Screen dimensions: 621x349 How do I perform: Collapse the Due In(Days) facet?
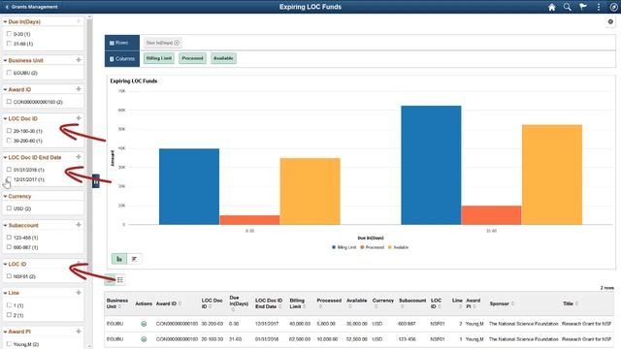[5, 21]
